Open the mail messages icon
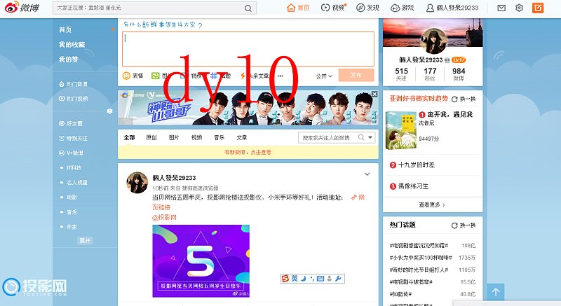The width and height of the screenshot is (561, 306). coord(501,8)
